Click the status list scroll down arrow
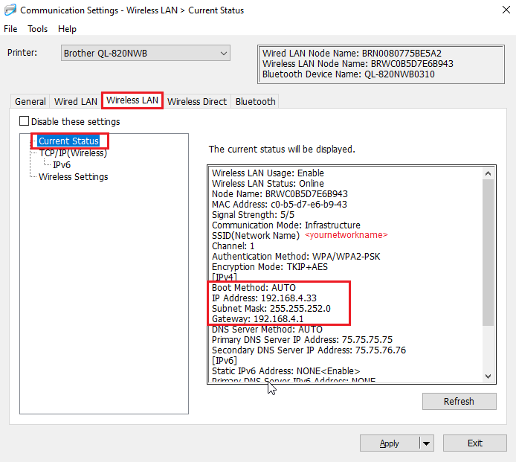 pyautogui.click(x=488, y=376)
